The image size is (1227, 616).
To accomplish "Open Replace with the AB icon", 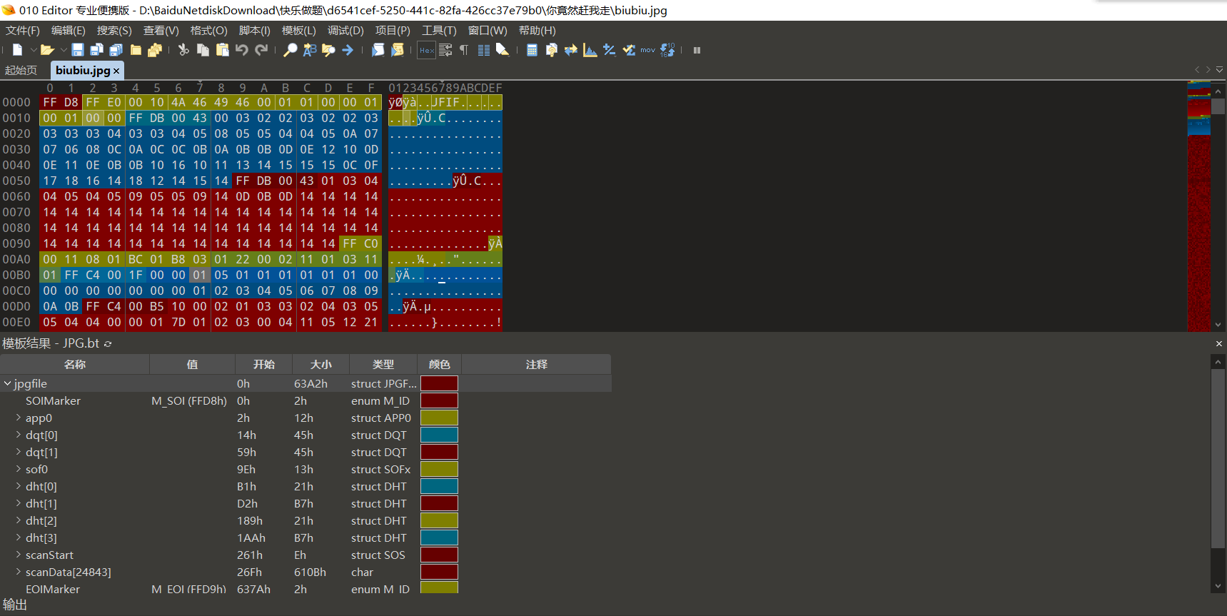I will click(x=310, y=50).
